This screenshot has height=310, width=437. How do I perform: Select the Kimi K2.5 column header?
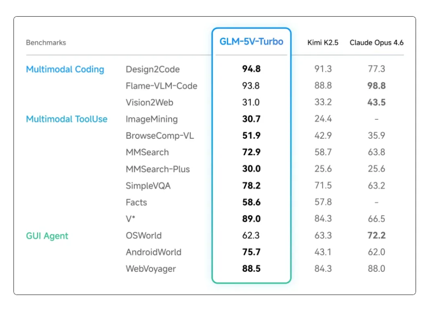click(323, 42)
